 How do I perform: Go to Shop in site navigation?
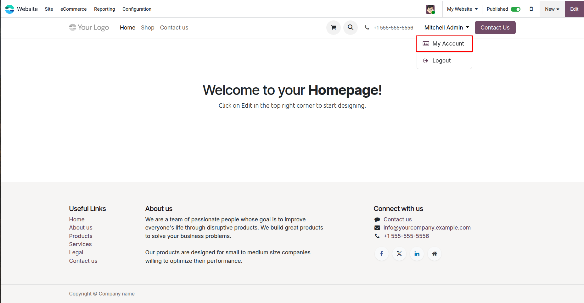(x=148, y=28)
